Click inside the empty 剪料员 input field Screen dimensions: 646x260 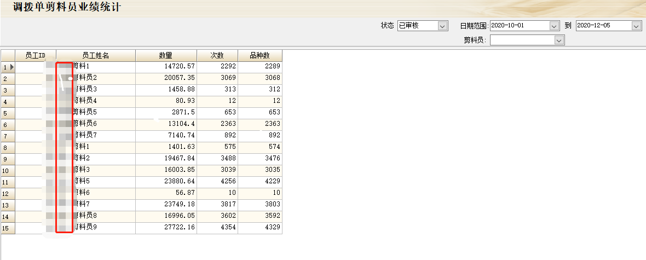point(522,40)
